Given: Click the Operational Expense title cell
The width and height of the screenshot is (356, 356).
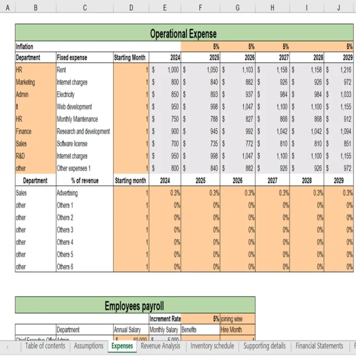Looking at the screenshot, I should [x=184, y=33].
